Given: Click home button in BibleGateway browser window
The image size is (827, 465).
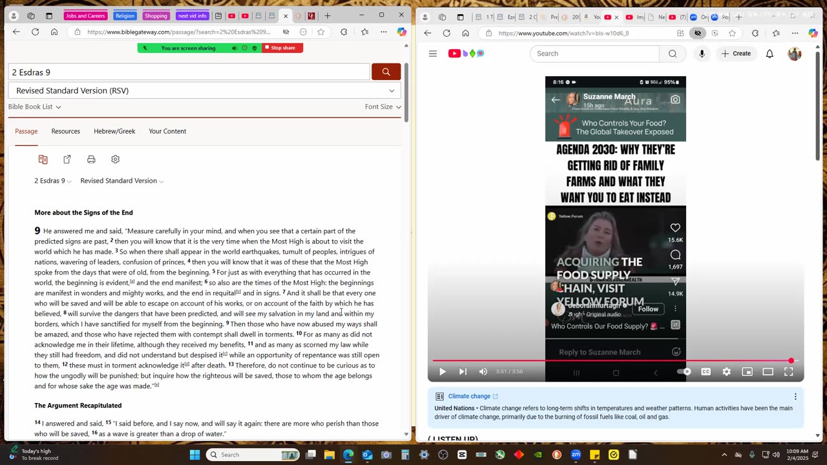Looking at the screenshot, I should [x=54, y=32].
